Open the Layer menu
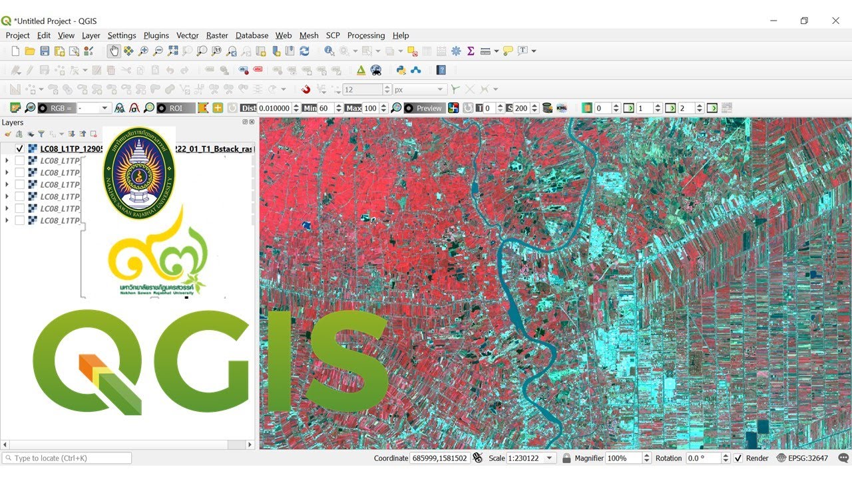This screenshot has width=852, height=479. tap(91, 35)
